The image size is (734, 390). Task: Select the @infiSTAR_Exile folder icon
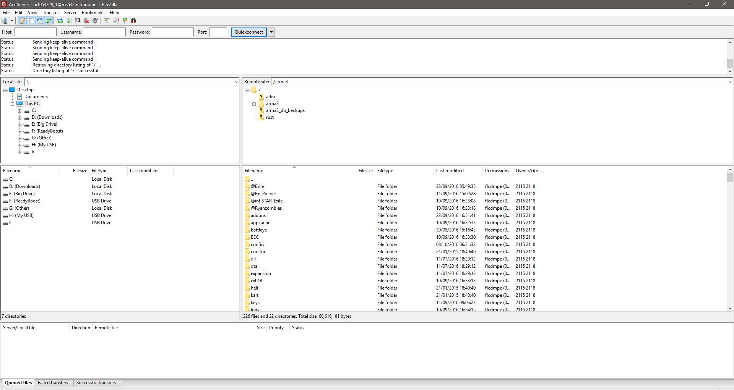pyautogui.click(x=247, y=201)
